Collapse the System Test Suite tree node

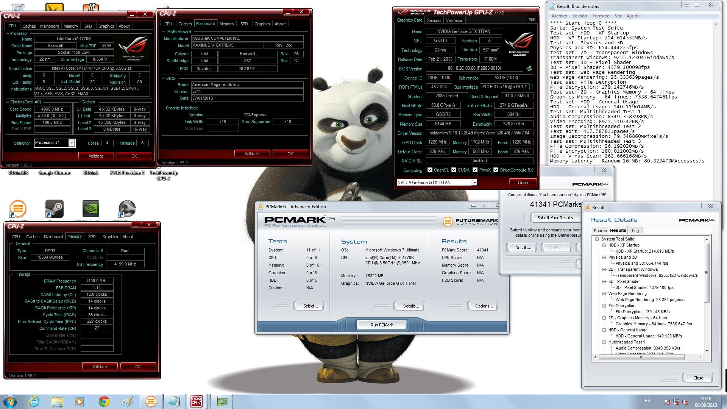(597, 239)
